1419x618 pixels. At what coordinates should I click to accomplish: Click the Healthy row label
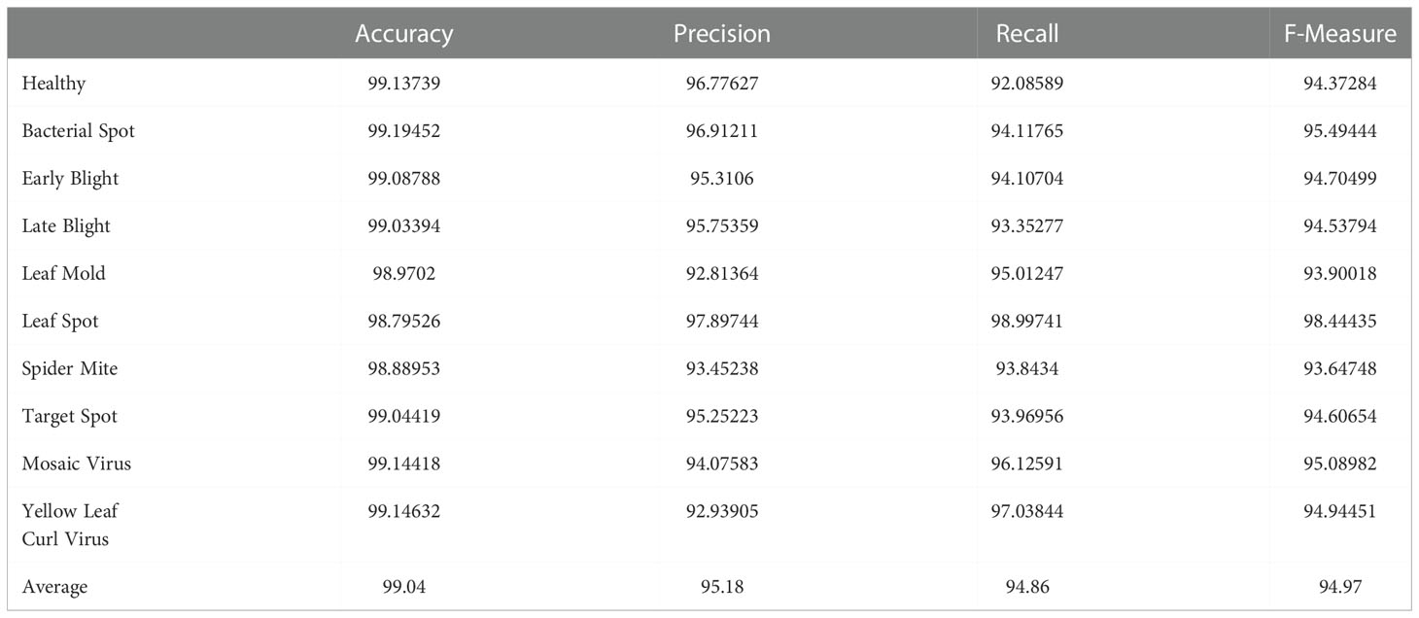coord(53,84)
